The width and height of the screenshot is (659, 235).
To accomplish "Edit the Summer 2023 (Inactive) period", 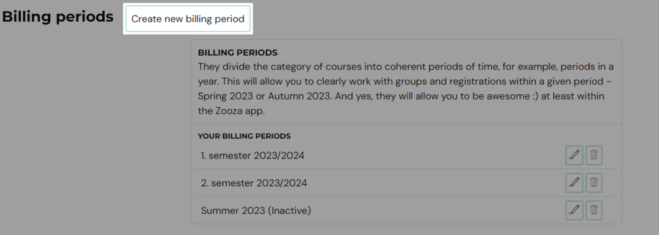I will coord(574,210).
